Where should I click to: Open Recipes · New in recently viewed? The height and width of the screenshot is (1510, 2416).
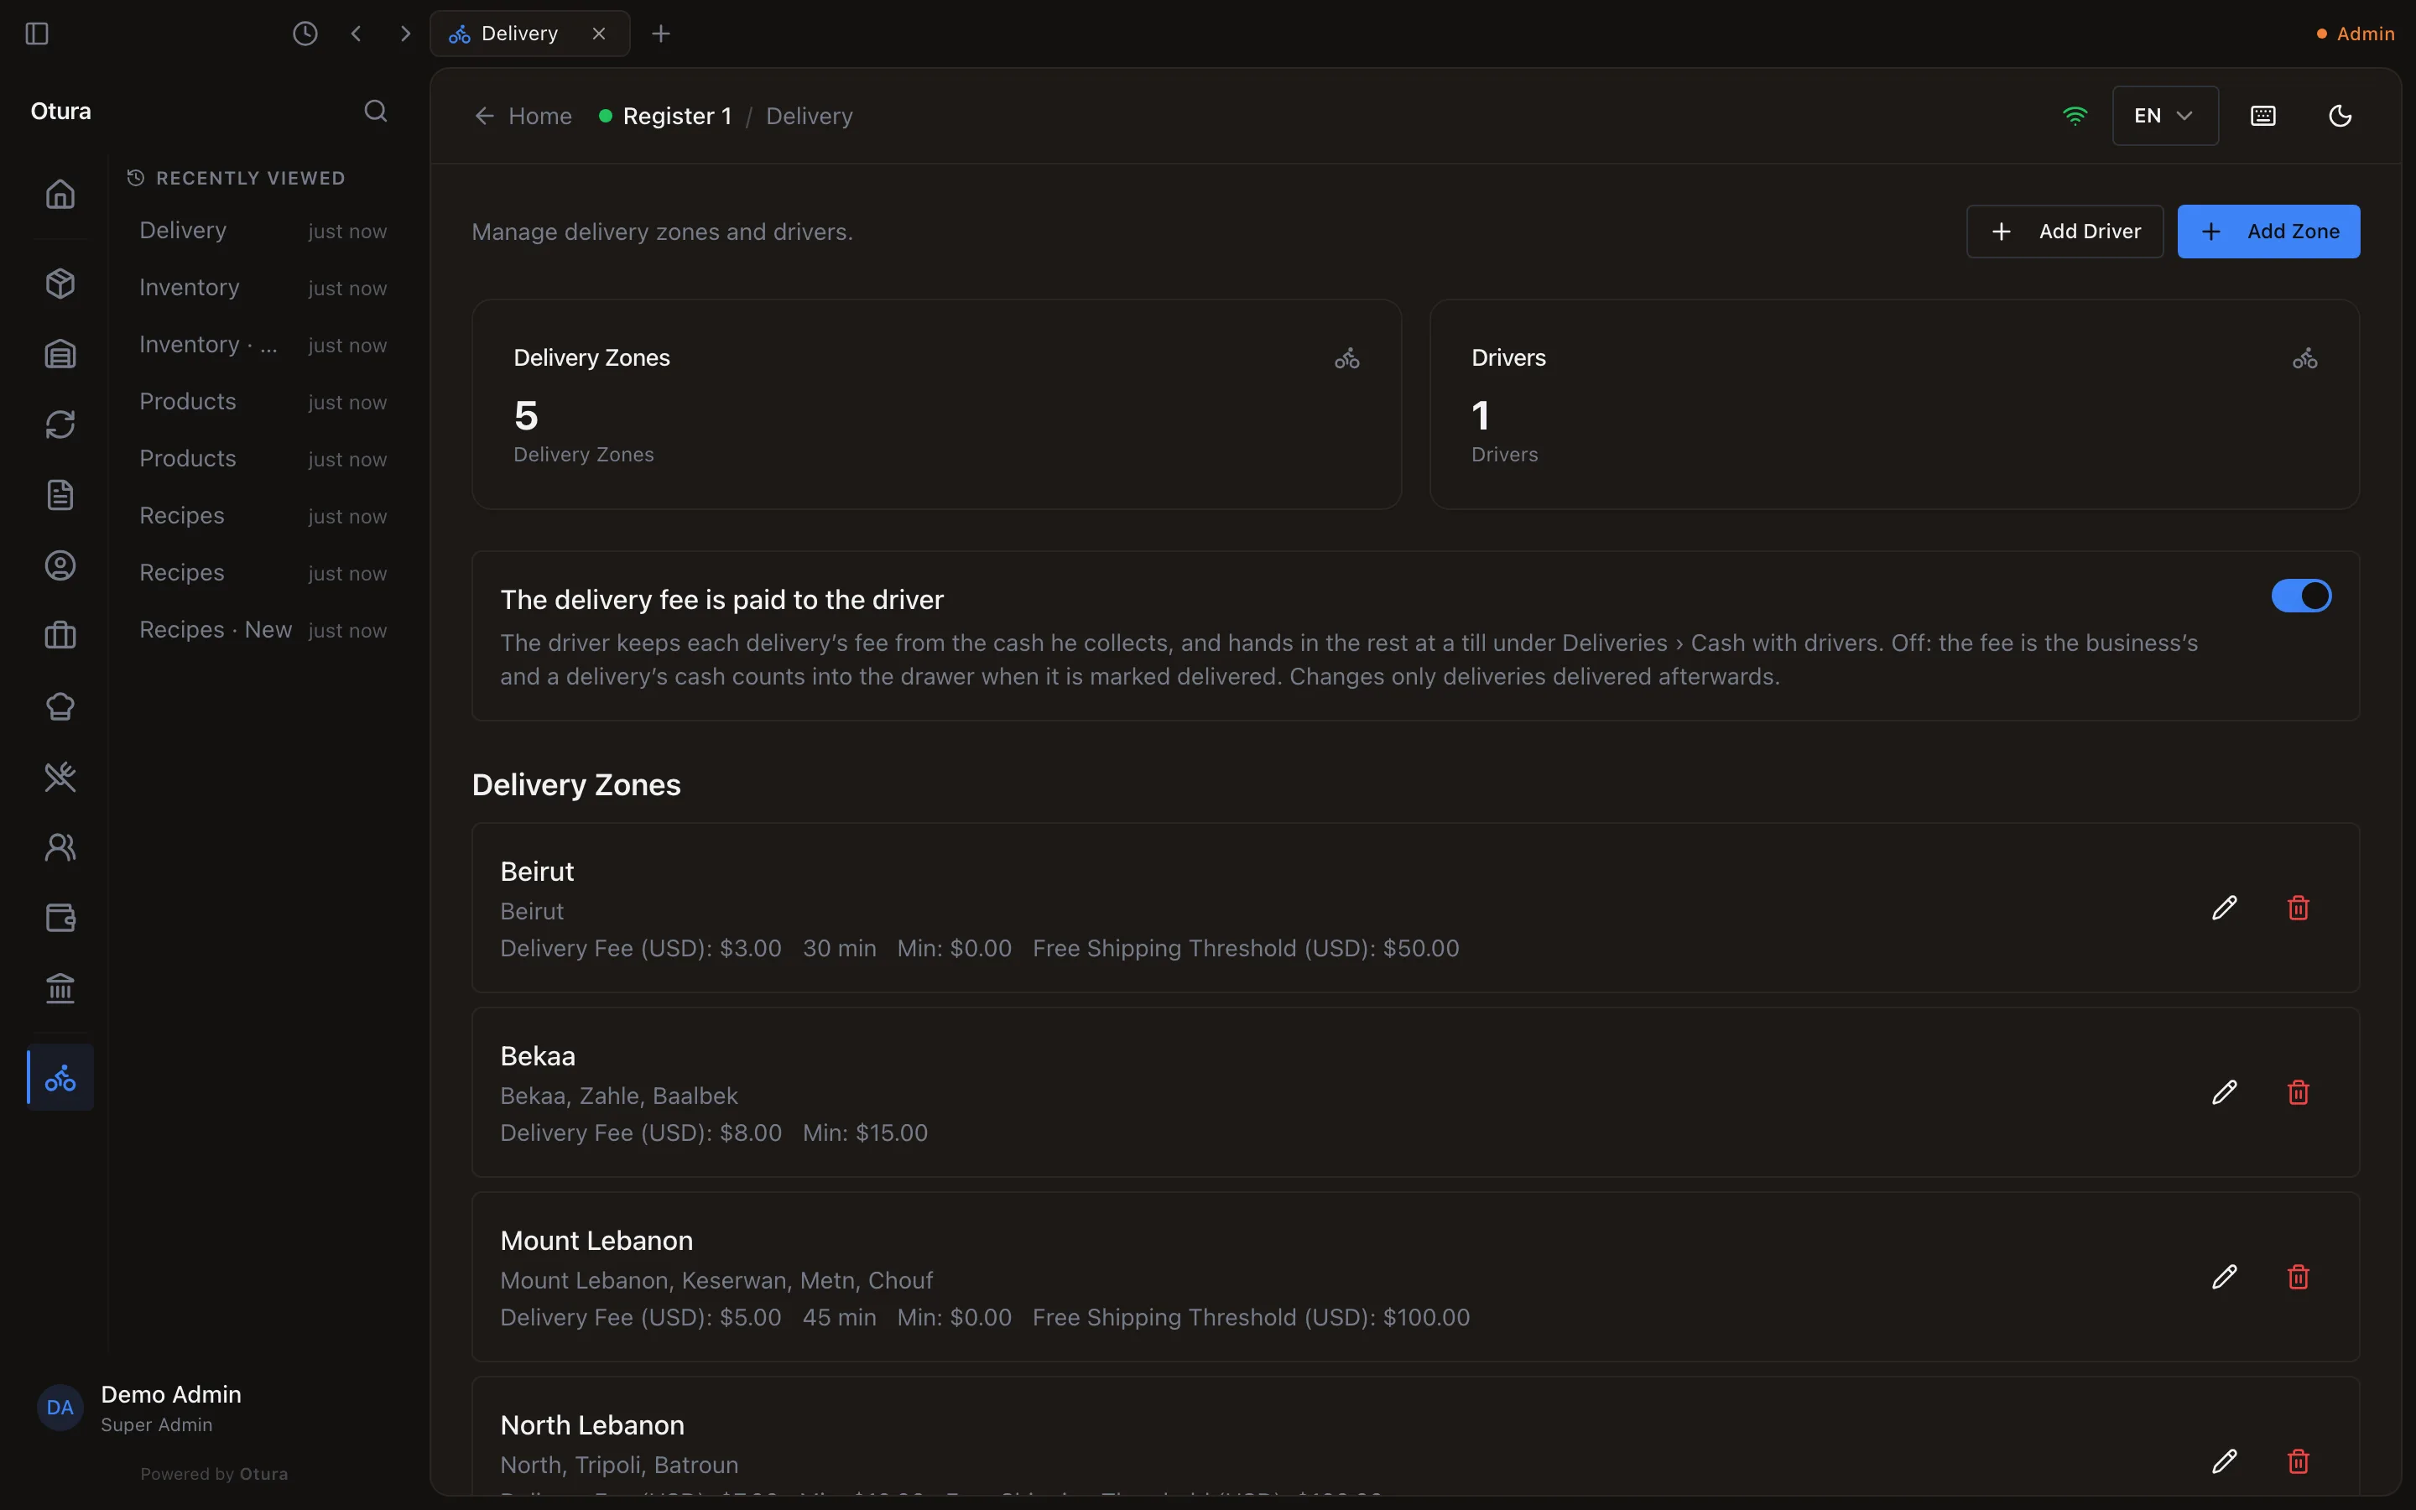click(263, 630)
